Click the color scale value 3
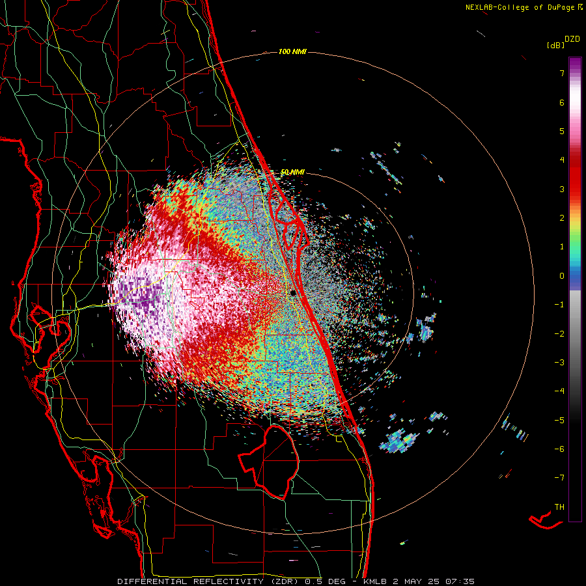The width and height of the screenshot is (586, 586). click(562, 189)
